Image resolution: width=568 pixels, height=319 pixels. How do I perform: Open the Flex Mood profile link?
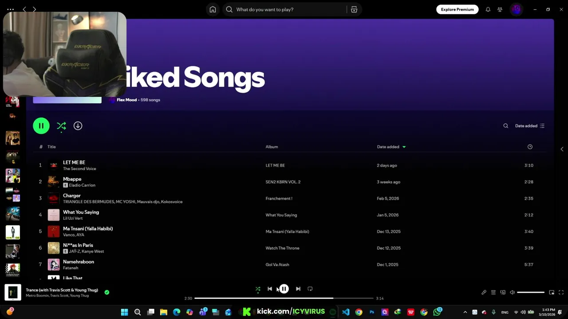coord(126,100)
